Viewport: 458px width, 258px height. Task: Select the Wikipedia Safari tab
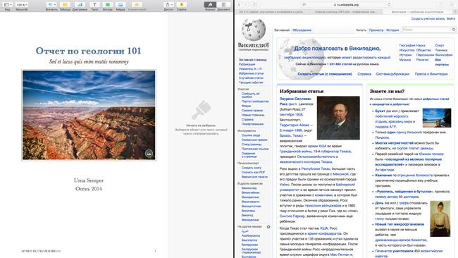tap(417, 12)
